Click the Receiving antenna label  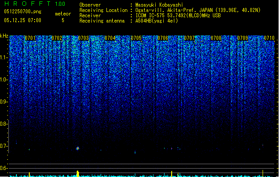pos(102,21)
